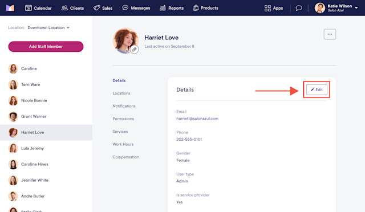
Task: Switch to the Locations tab
Action: pyautogui.click(x=121, y=93)
